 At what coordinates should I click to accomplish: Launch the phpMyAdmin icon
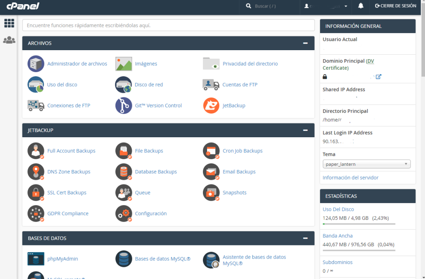click(36, 259)
